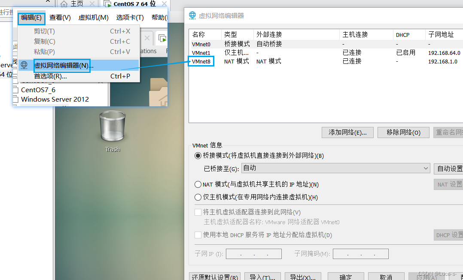The width and height of the screenshot is (463, 280).
Task: Click the DHCP 设置 button
Action: (449, 235)
